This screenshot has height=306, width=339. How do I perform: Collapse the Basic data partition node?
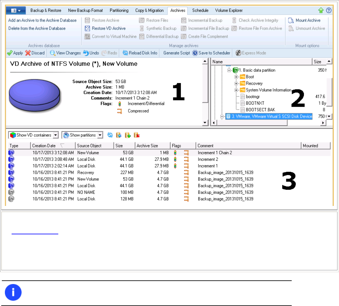click(229, 70)
